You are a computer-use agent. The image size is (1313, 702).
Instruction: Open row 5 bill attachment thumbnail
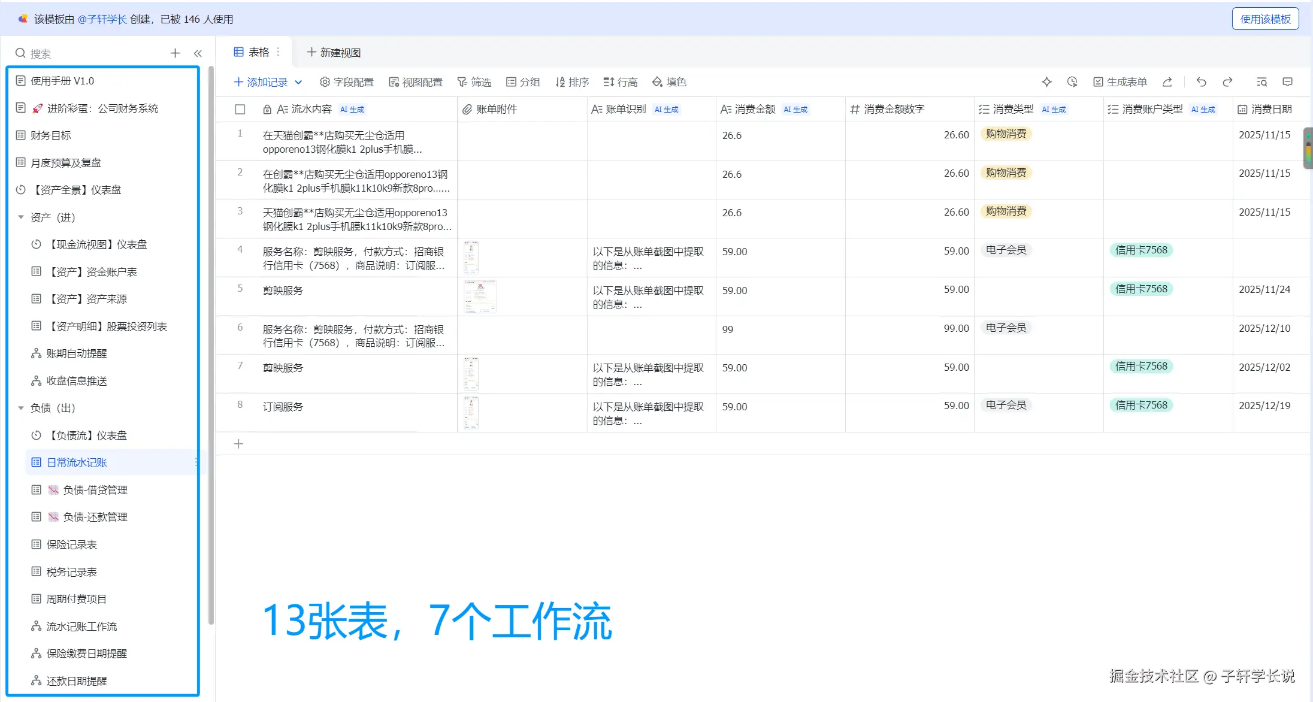(480, 296)
